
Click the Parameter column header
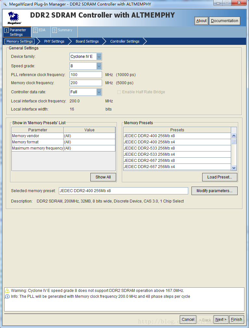[x=38, y=130]
